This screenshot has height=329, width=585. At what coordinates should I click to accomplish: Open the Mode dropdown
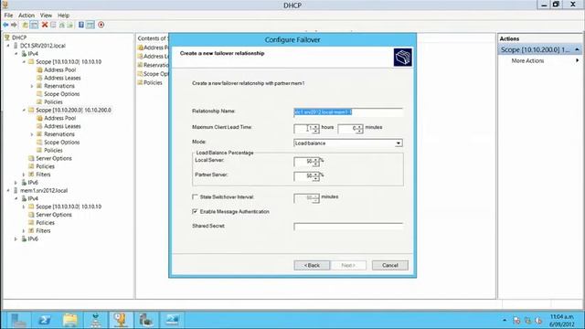(399, 143)
